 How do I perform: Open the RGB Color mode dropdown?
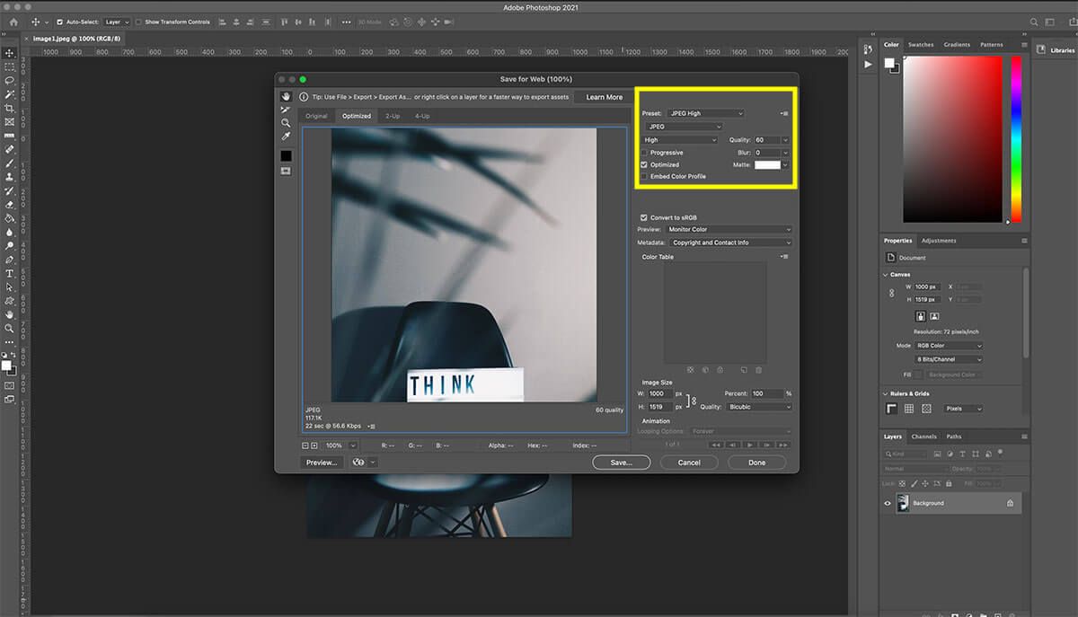pyautogui.click(x=949, y=346)
